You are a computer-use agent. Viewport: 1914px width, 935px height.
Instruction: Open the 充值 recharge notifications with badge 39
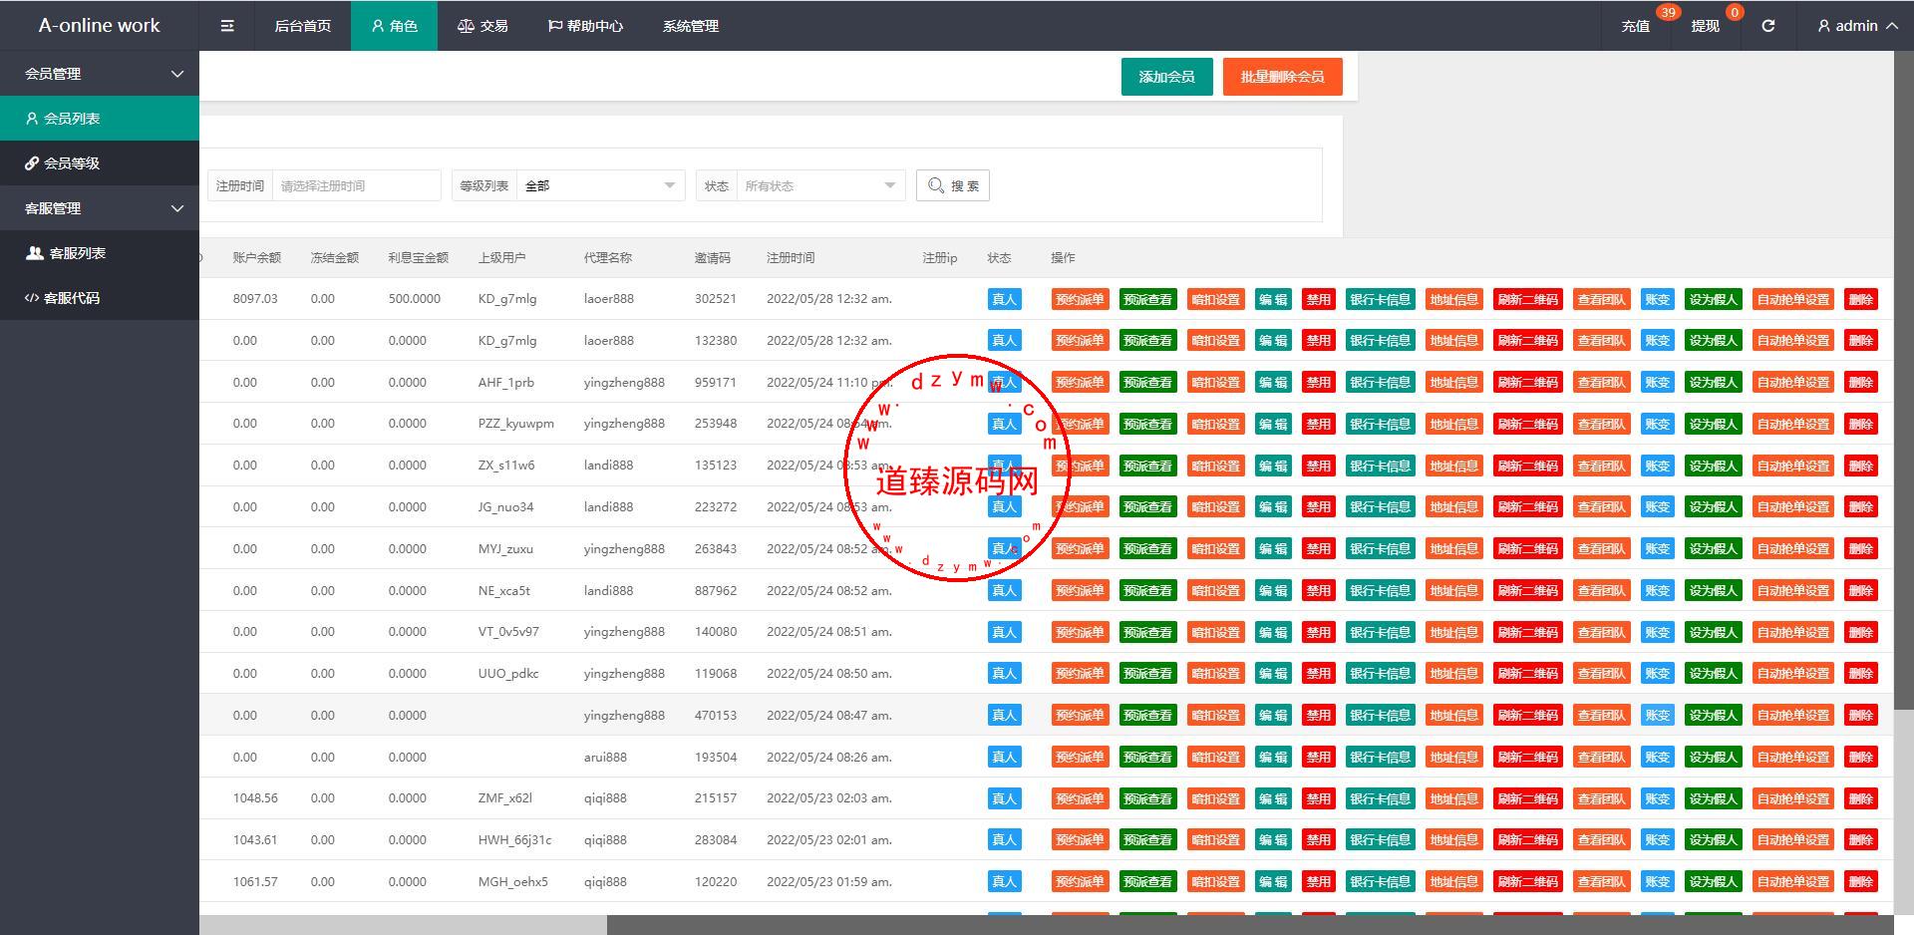(1636, 26)
